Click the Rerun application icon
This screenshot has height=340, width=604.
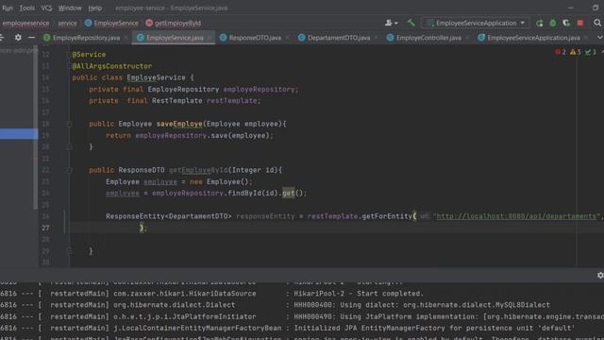(x=539, y=23)
